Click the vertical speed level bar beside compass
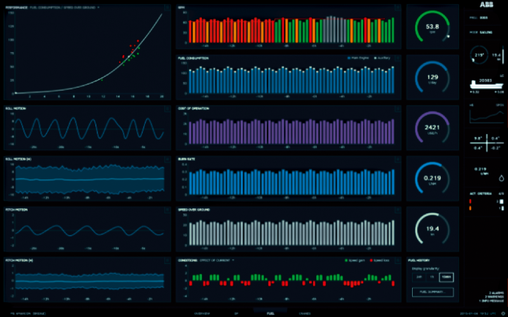 tap(502, 57)
